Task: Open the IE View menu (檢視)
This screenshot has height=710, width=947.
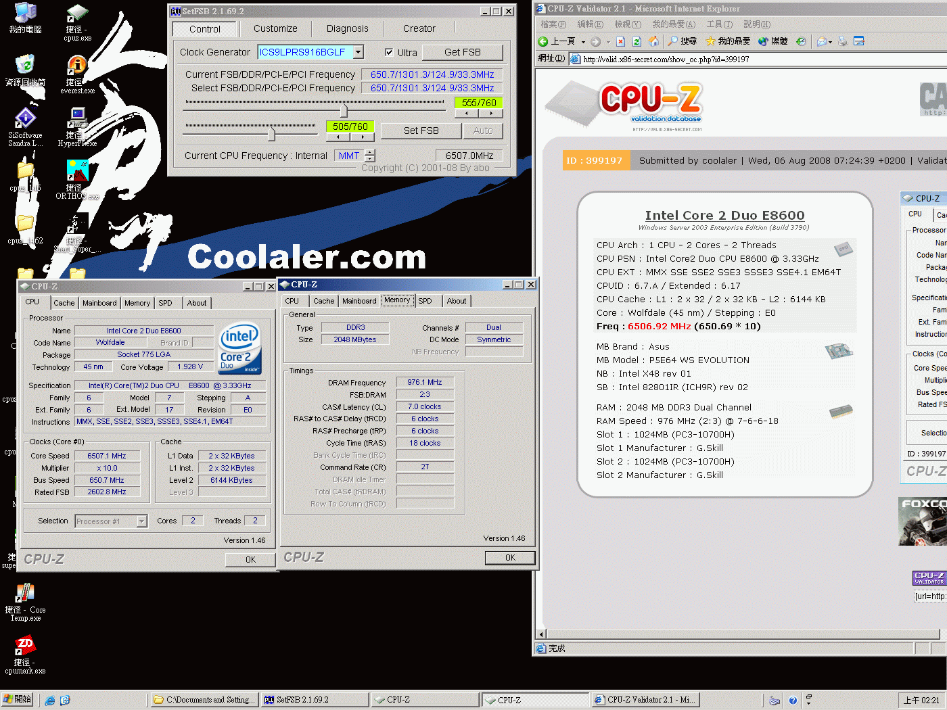Action: [628, 24]
